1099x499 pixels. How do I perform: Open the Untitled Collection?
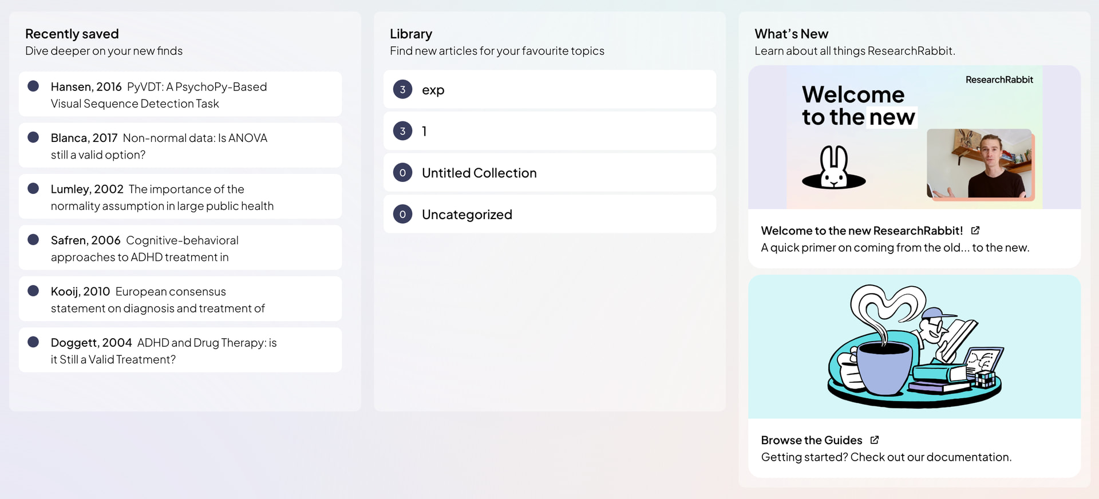click(x=479, y=173)
